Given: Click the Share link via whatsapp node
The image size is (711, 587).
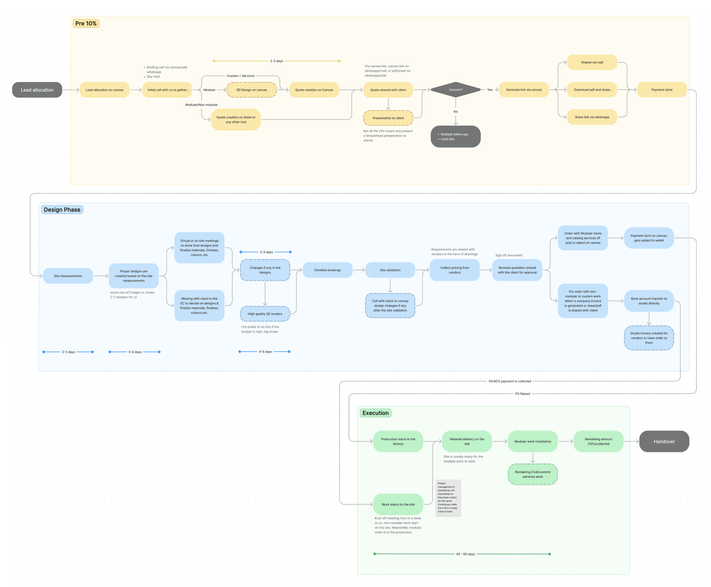Looking at the screenshot, I should pos(592,117).
